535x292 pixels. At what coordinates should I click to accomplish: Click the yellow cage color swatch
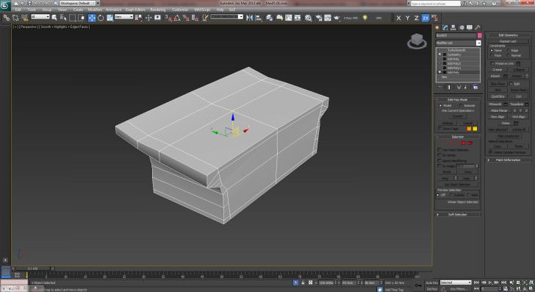tap(475, 129)
